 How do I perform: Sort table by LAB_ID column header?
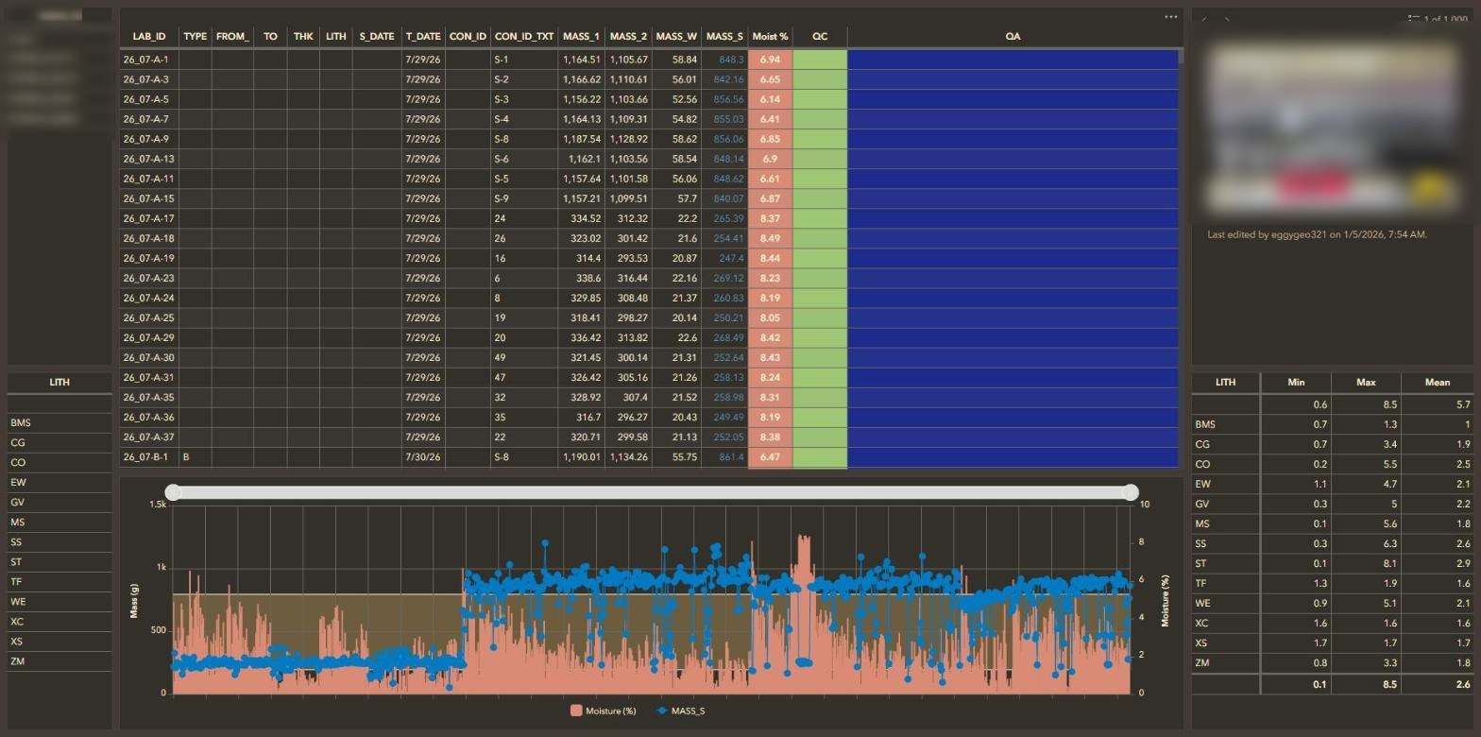[x=149, y=37]
